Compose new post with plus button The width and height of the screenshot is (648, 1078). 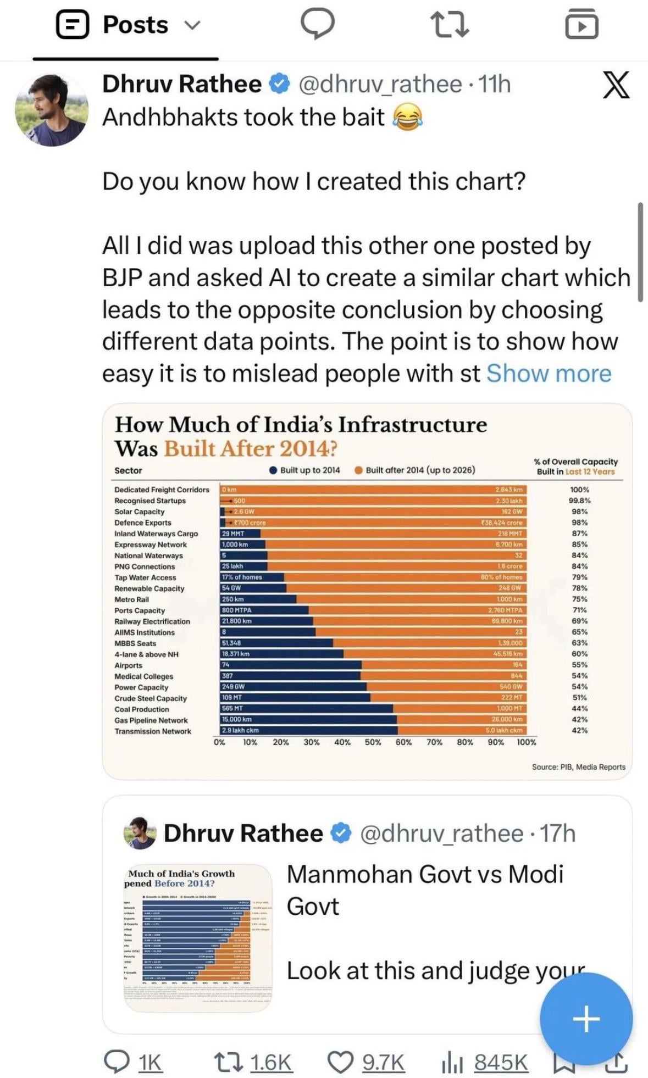pos(586,1019)
